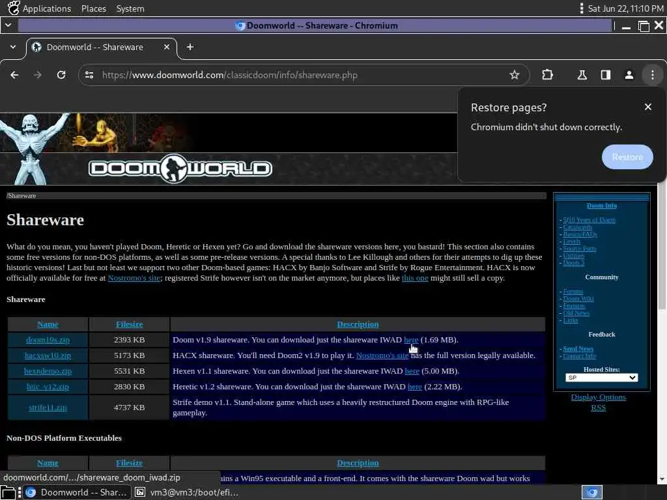This screenshot has width=667, height=500.
Task: Download hacxsw10.zip
Action: 48,355
